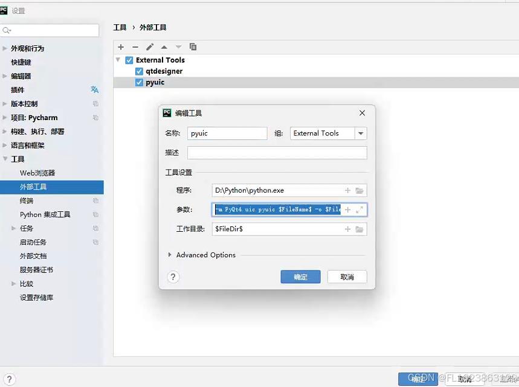The width and height of the screenshot is (519, 387).
Task: Move the selected tool up
Action: (x=164, y=47)
